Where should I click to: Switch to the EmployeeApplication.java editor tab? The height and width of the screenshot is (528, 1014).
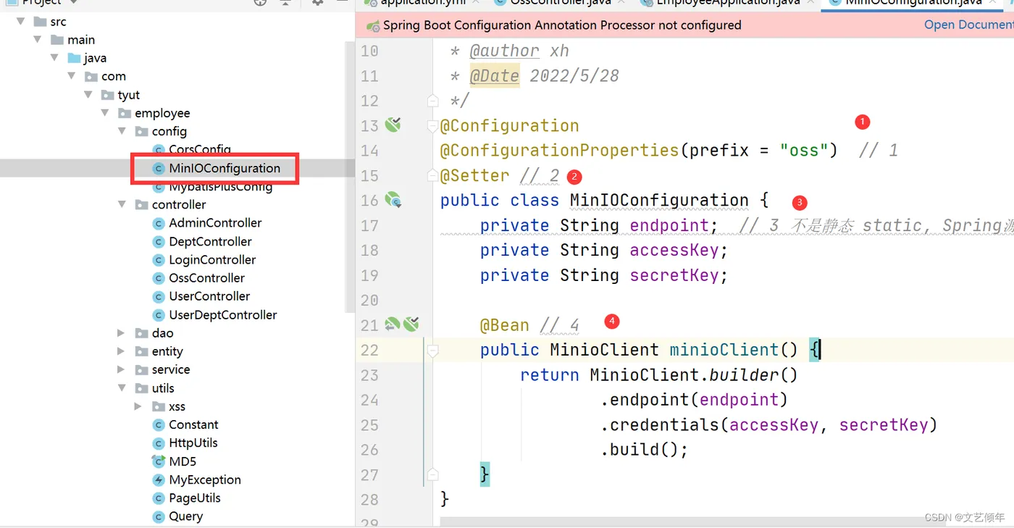point(728,3)
